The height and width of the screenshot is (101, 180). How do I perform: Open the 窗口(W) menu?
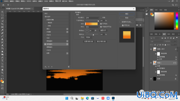coord(65,1)
